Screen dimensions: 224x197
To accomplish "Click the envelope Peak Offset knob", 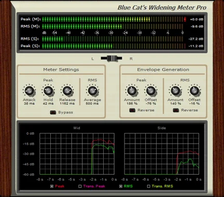I will tap(151, 91).
